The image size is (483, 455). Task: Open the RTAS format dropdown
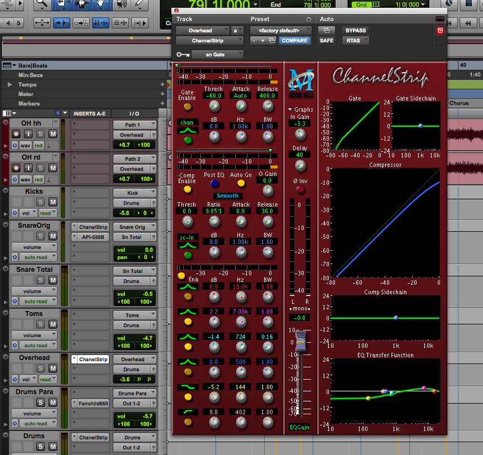[356, 41]
